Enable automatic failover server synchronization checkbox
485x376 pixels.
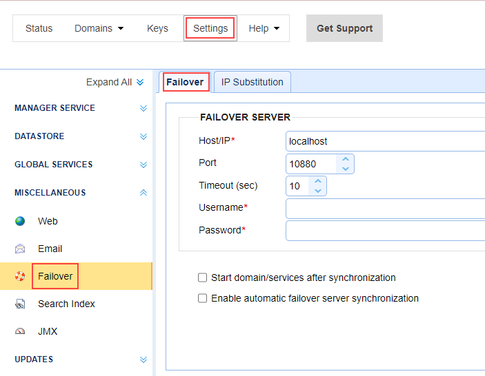click(x=203, y=298)
